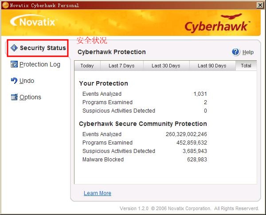Image resolution: width=266 pixels, height=215 pixels.
Task: Switch to the Today tab
Action: click(x=87, y=66)
